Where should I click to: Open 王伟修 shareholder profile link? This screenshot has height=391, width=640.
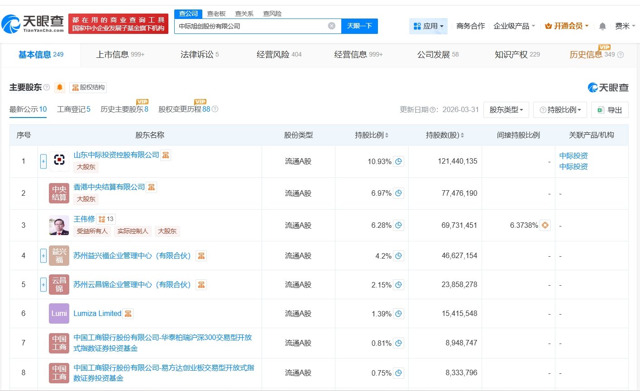[x=84, y=219]
